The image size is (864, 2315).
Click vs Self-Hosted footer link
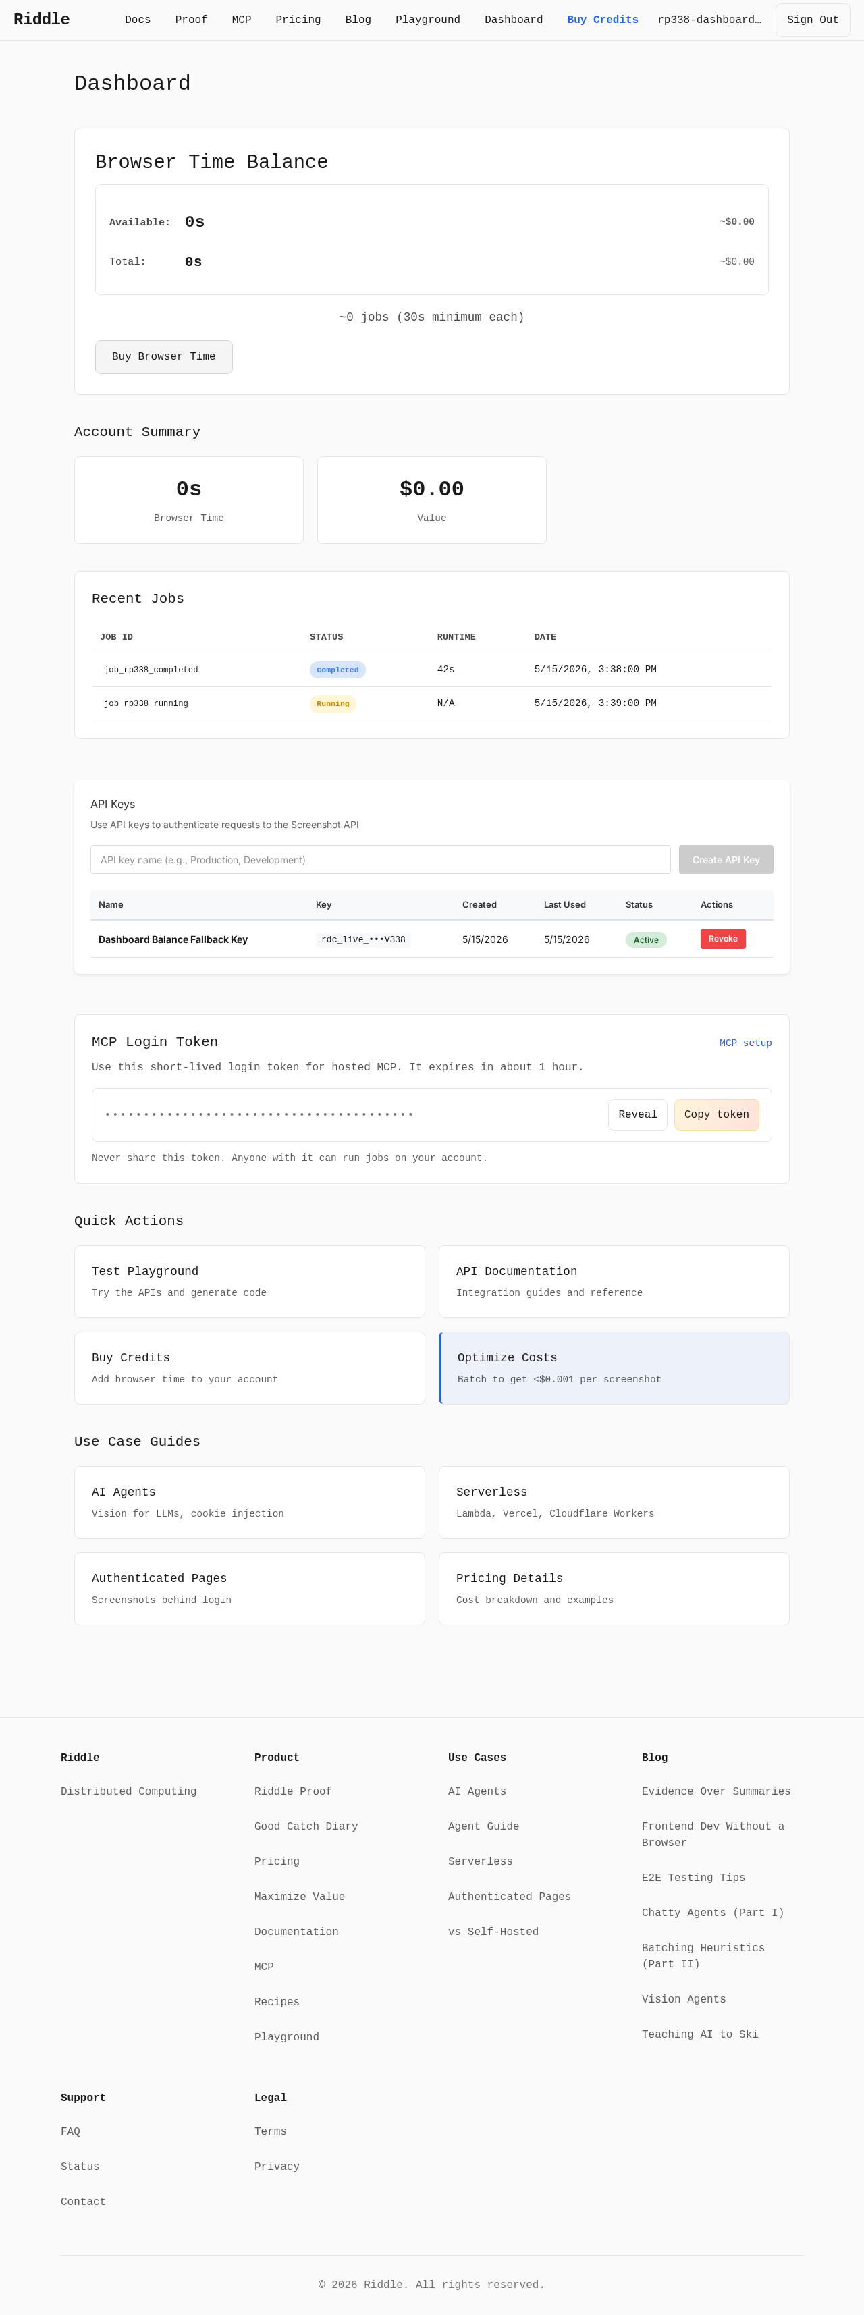click(493, 1931)
